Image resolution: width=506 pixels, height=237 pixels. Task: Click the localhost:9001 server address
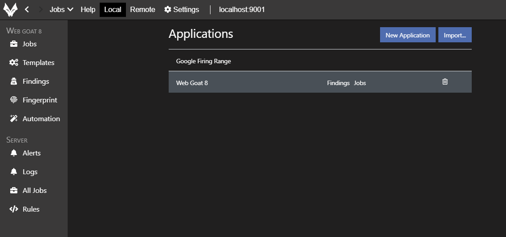(242, 10)
